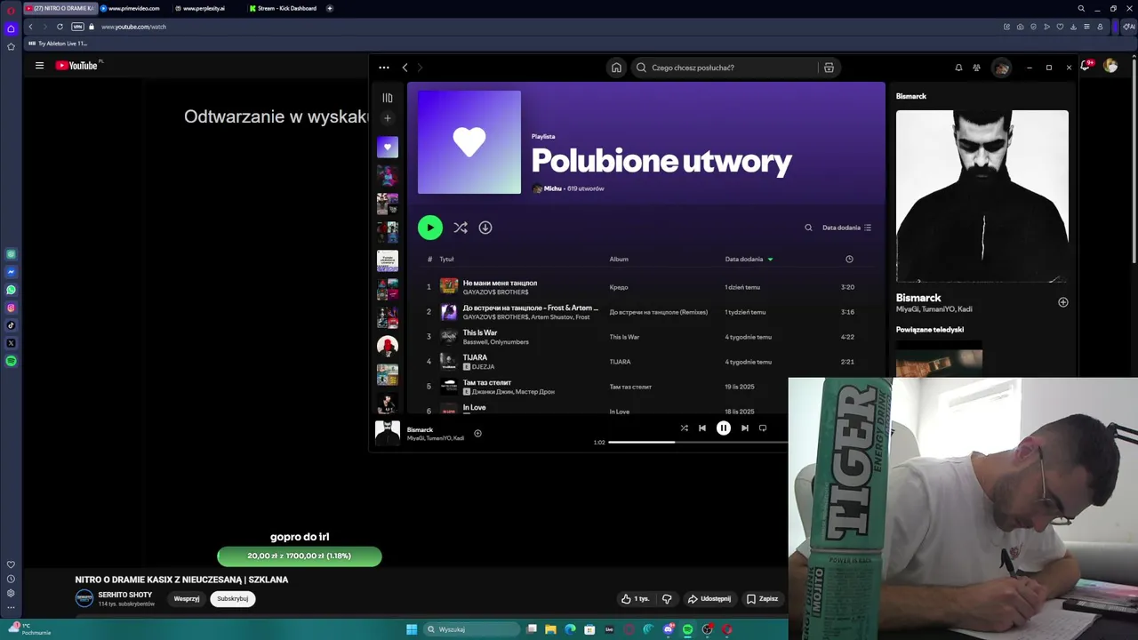1138x640 pixels.
Task: Open Opera sidebar settings gear
Action: click(x=11, y=593)
